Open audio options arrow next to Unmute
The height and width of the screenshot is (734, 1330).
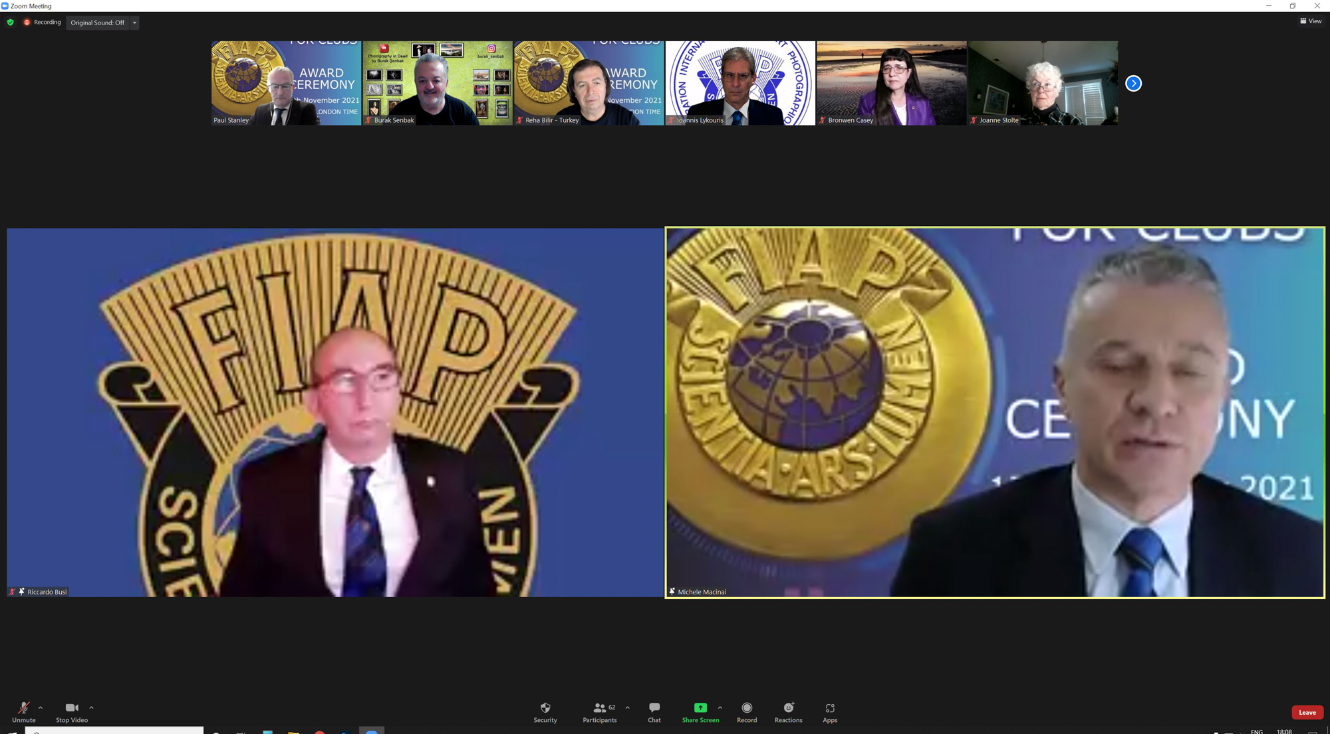41,707
